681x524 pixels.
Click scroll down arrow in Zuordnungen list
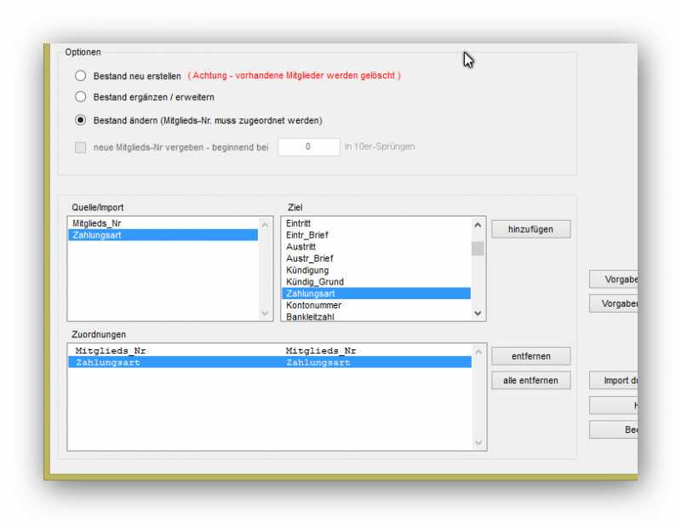(x=478, y=442)
